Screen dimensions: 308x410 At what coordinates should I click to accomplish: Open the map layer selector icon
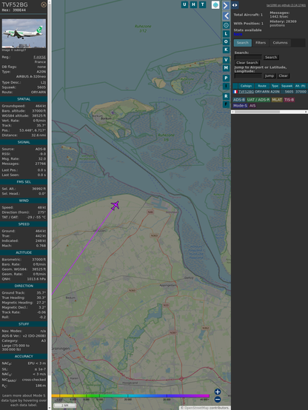click(215, 4)
